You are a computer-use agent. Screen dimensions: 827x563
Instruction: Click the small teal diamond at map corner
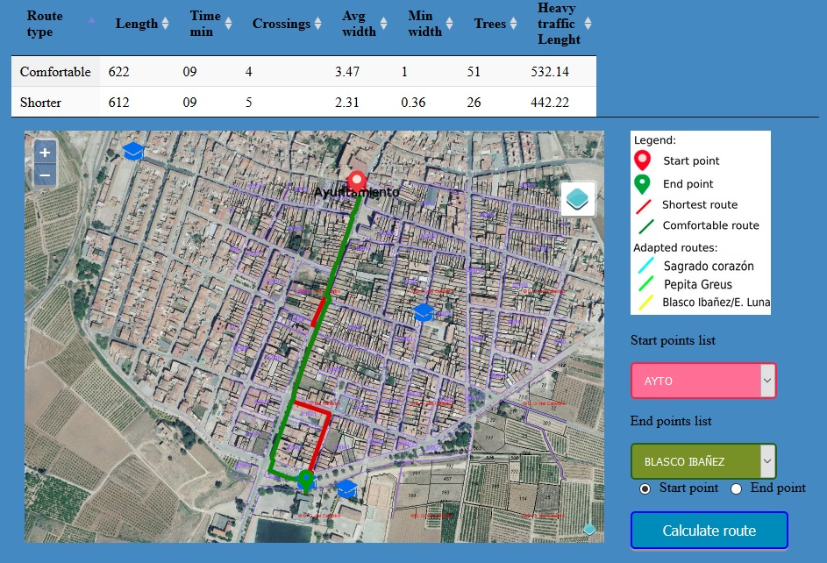(x=589, y=529)
